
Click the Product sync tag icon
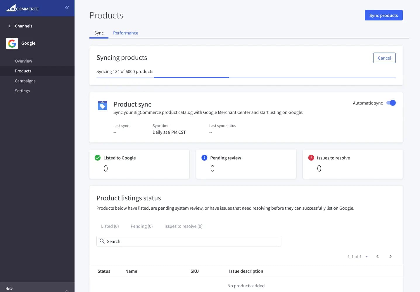coord(103,105)
